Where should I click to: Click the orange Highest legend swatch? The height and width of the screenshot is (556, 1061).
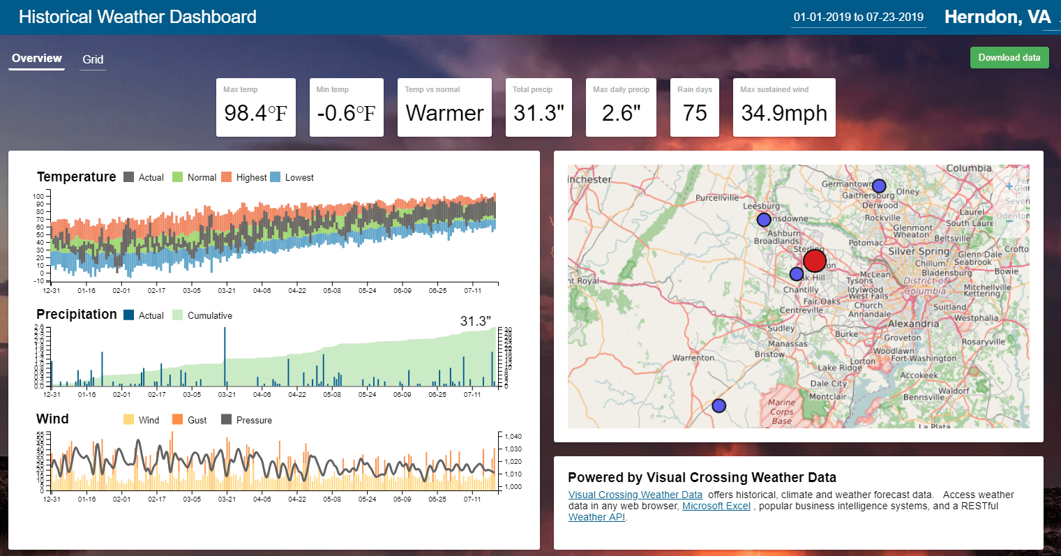228,177
